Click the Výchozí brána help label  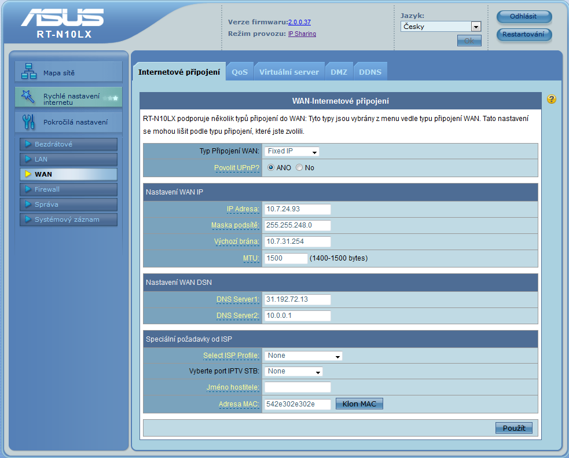pyautogui.click(x=237, y=241)
